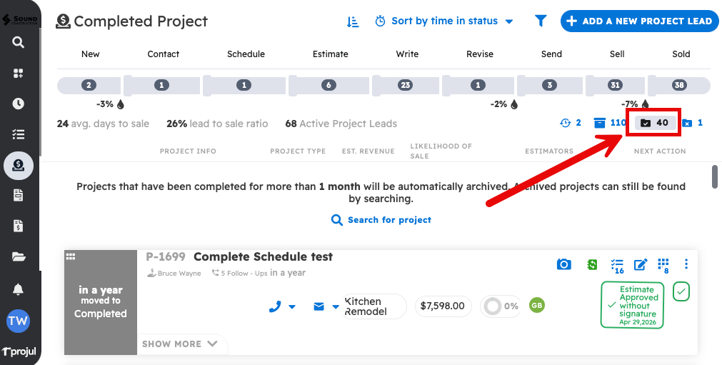Viewport: 722px width, 365px height.
Task: Click the green sync icon on project card
Action: coord(591,264)
